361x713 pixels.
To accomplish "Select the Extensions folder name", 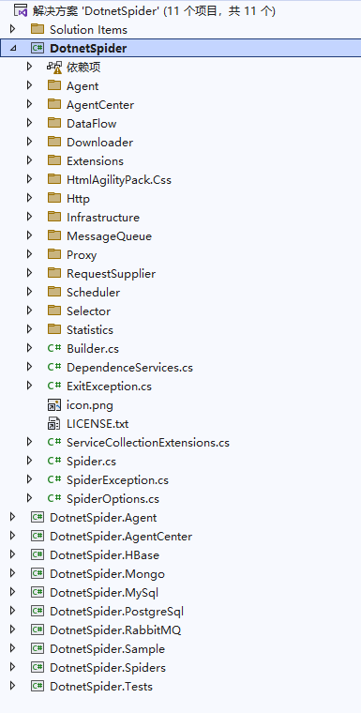I will (x=95, y=161).
